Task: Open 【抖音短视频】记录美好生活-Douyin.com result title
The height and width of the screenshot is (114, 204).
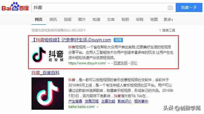Action: click(x=71, y=40)
